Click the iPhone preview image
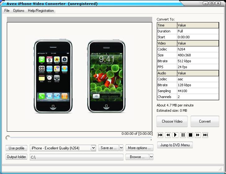 click(79, 77)
